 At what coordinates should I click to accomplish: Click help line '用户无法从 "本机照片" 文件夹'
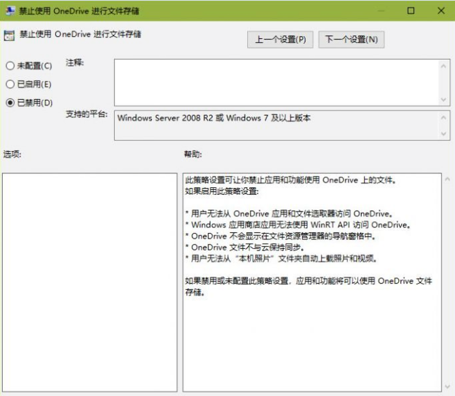click(246, 258)
